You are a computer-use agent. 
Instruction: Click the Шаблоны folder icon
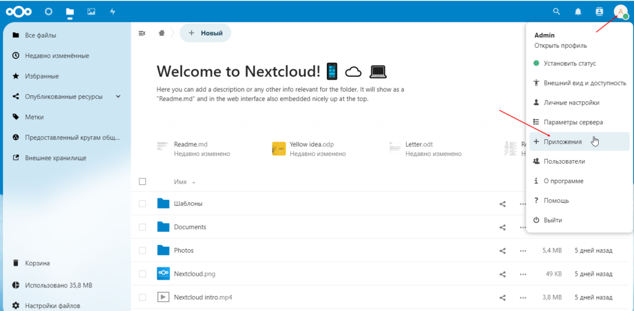click(x=163, y=203)
